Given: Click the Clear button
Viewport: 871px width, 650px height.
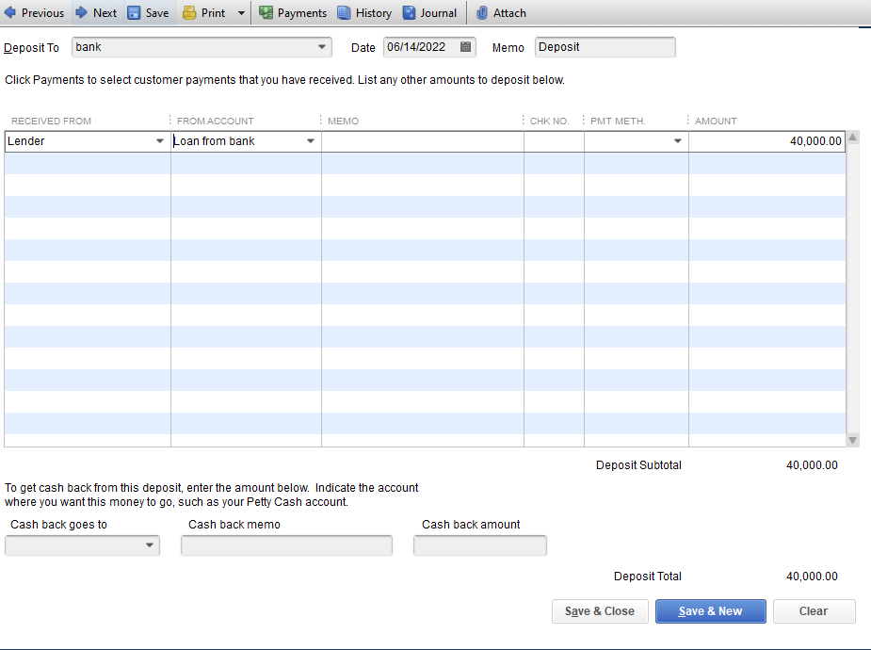Looking at the screenshot, I should (814, 611).
